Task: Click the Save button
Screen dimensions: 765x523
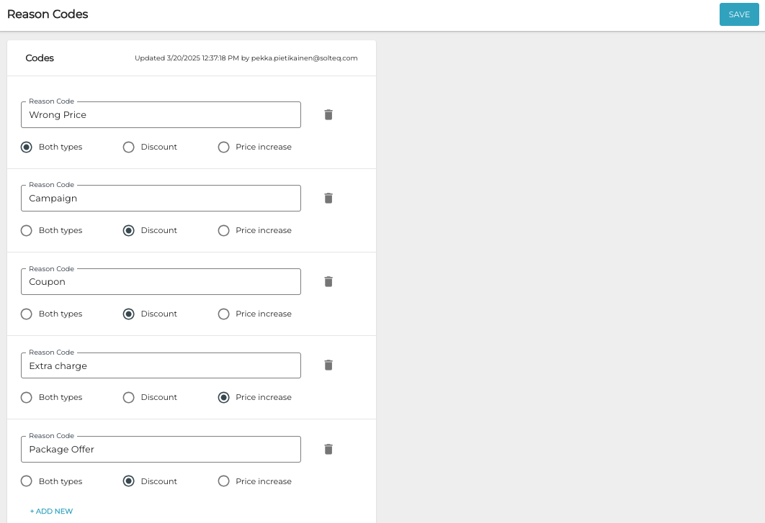Action: [x=739, y=14]
